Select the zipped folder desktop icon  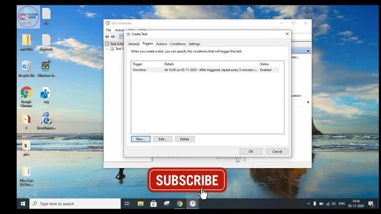click(x=26, y=42)
